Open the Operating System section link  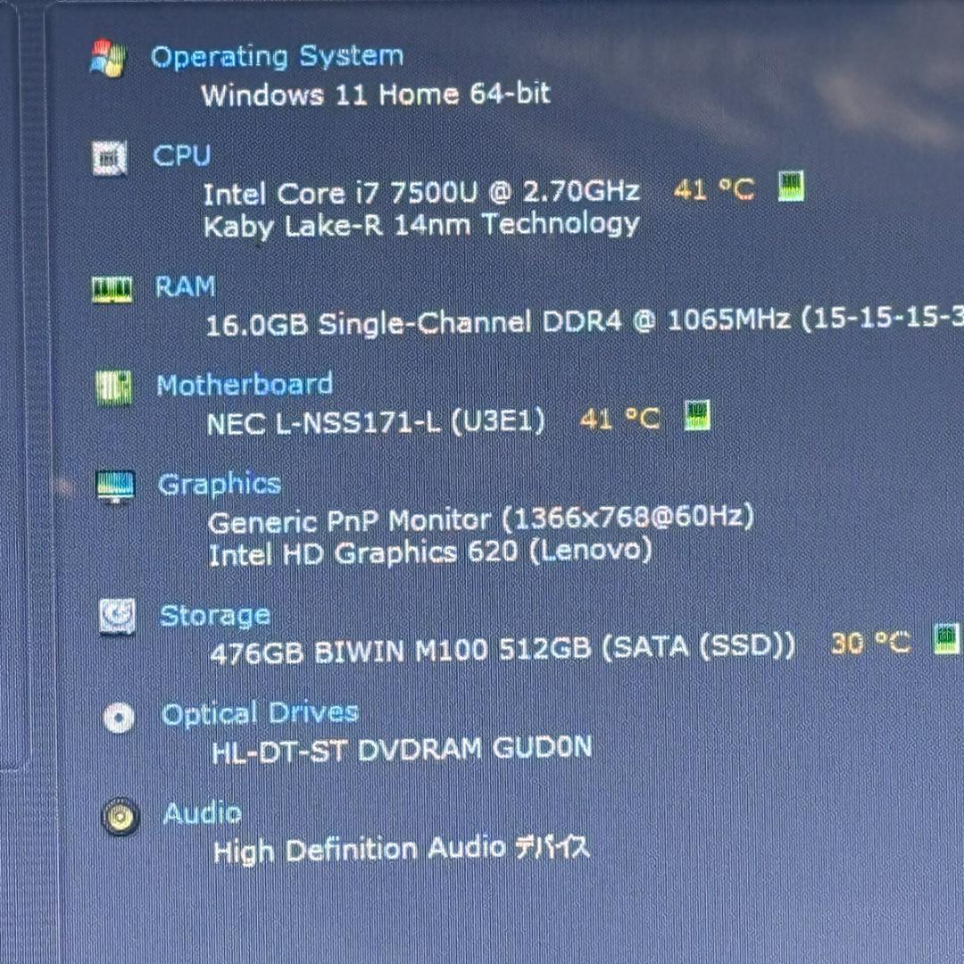coord(278,57)
